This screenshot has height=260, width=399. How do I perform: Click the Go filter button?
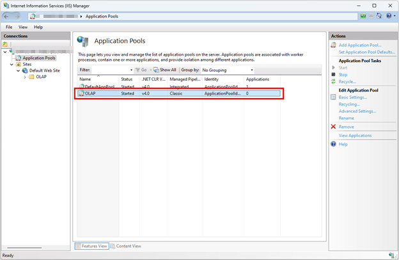pyautogui.click(x=141, y=70)
